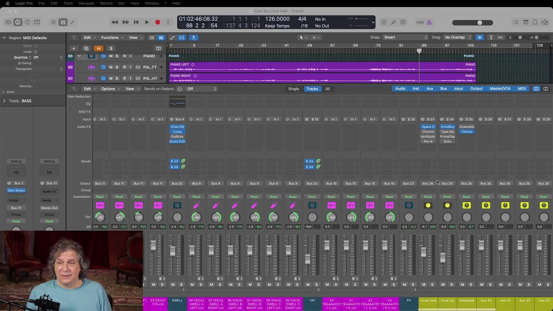Open the Mix menu
The height and width of the screenshot is (311, 553).
pyautogui.click(x=121, y=3)
